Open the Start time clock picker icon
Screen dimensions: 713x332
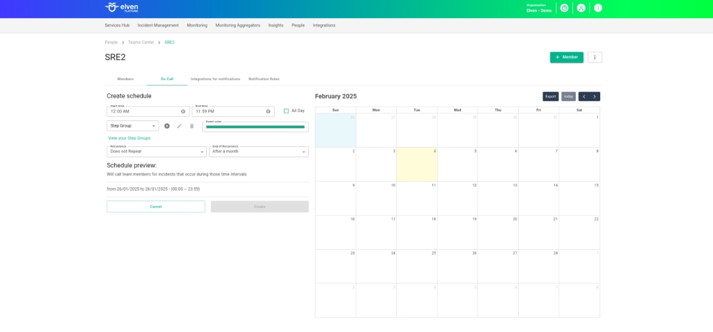coord(183,111)
